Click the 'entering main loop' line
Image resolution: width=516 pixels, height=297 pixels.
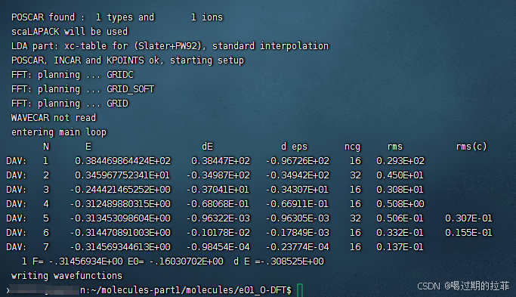coord(59,132)
